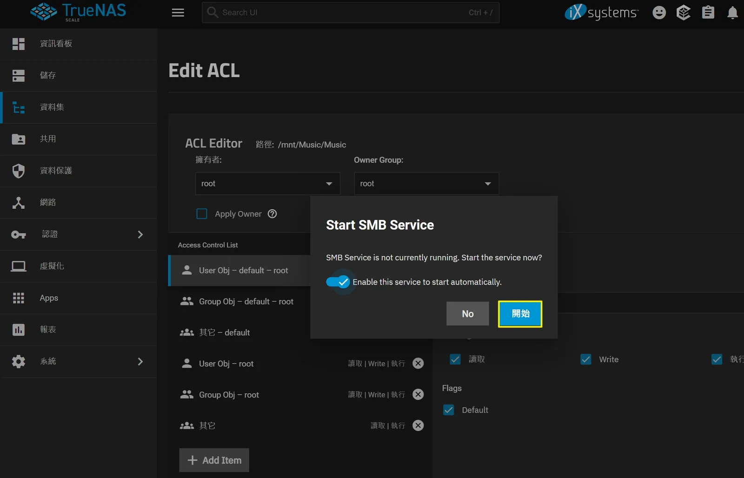Uncheck the Write permission checkbox
Image resolution: width=744 pixels, height=478 pixels.
pos(586,359)
